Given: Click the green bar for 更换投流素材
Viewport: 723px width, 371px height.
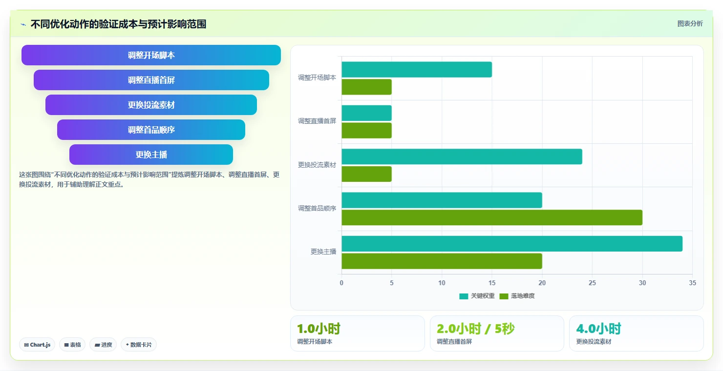Looking at the screenshot, I should 366,174.
